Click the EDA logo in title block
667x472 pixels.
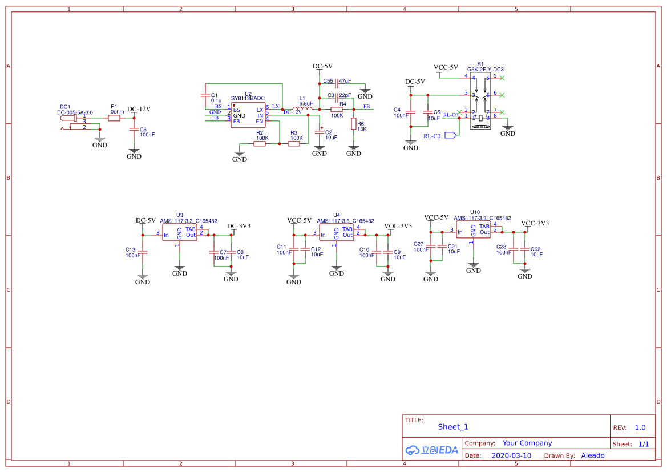(x=432, y=450)
